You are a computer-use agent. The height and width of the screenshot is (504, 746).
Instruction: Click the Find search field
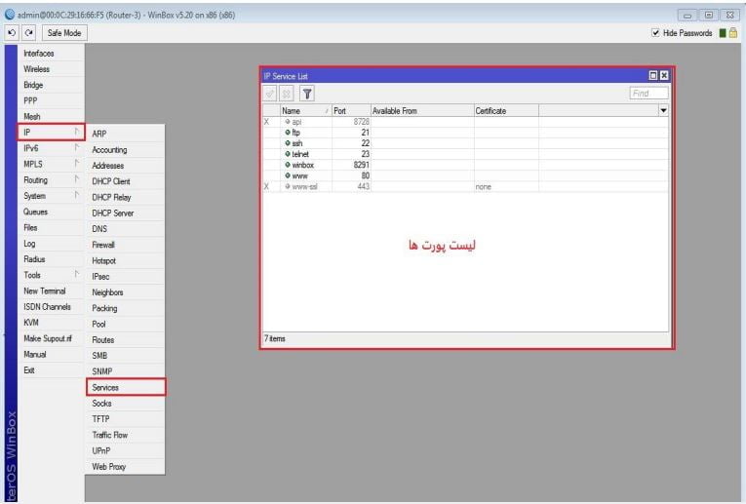[x=648, y=94]
